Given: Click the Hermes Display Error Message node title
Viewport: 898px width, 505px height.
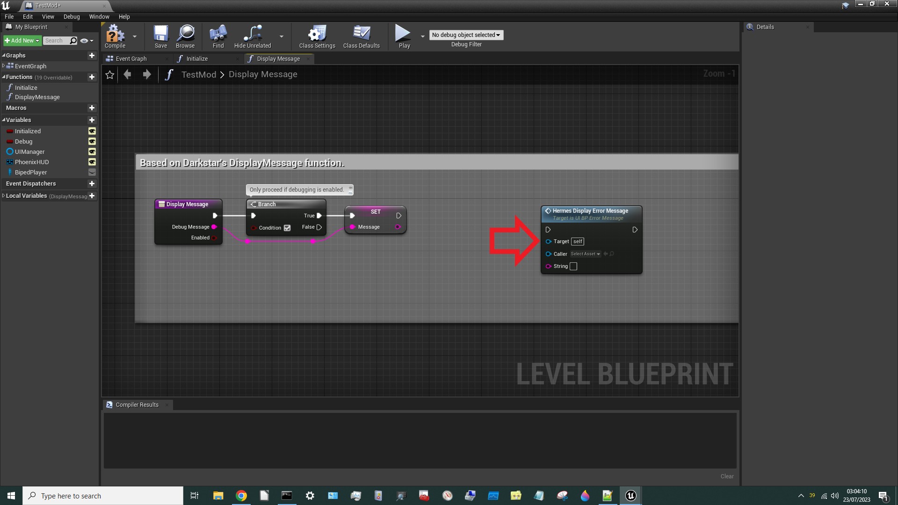Looking at the screenshot, I should (590, 211).
